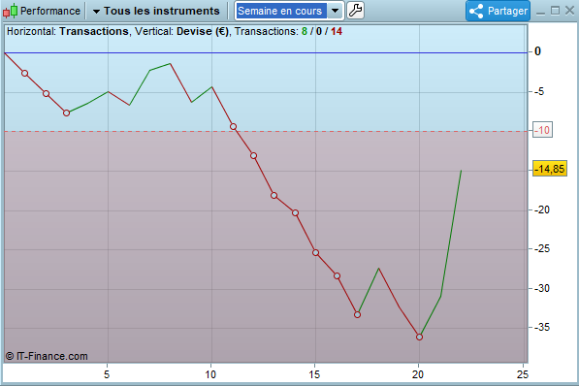
Task: Open the wrench settings icon
Action: (355, 11)
